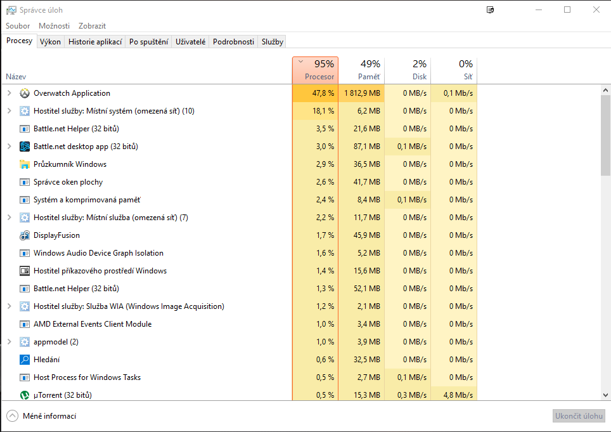The width and height of the screenshot is (611, 432).
Task: Expand the appmodel (2) process group
Action: pyautogui.click(x=9, y=342)
